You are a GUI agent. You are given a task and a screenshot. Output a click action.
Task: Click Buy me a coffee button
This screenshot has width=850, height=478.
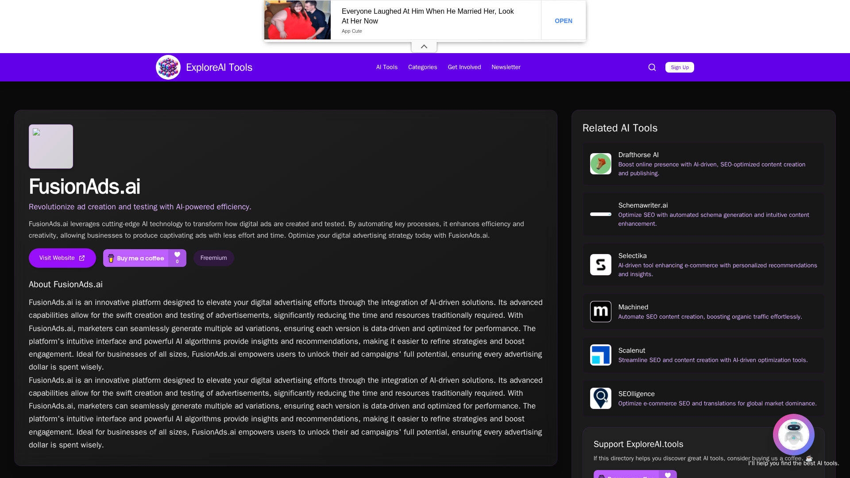point(136,258)
